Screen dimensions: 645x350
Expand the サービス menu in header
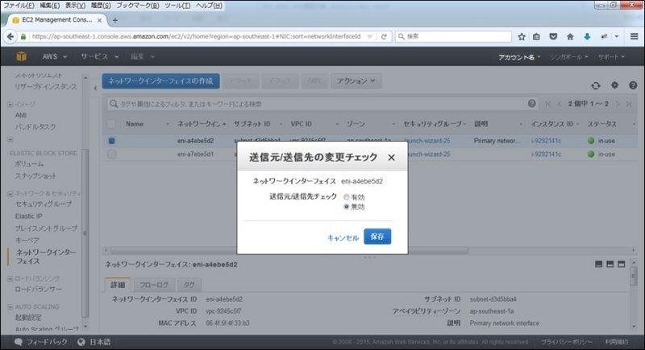tap(98, 57)
